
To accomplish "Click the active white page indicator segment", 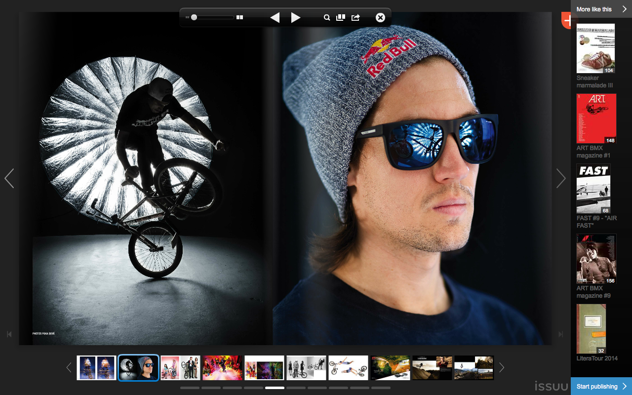I will coord(275,388).
